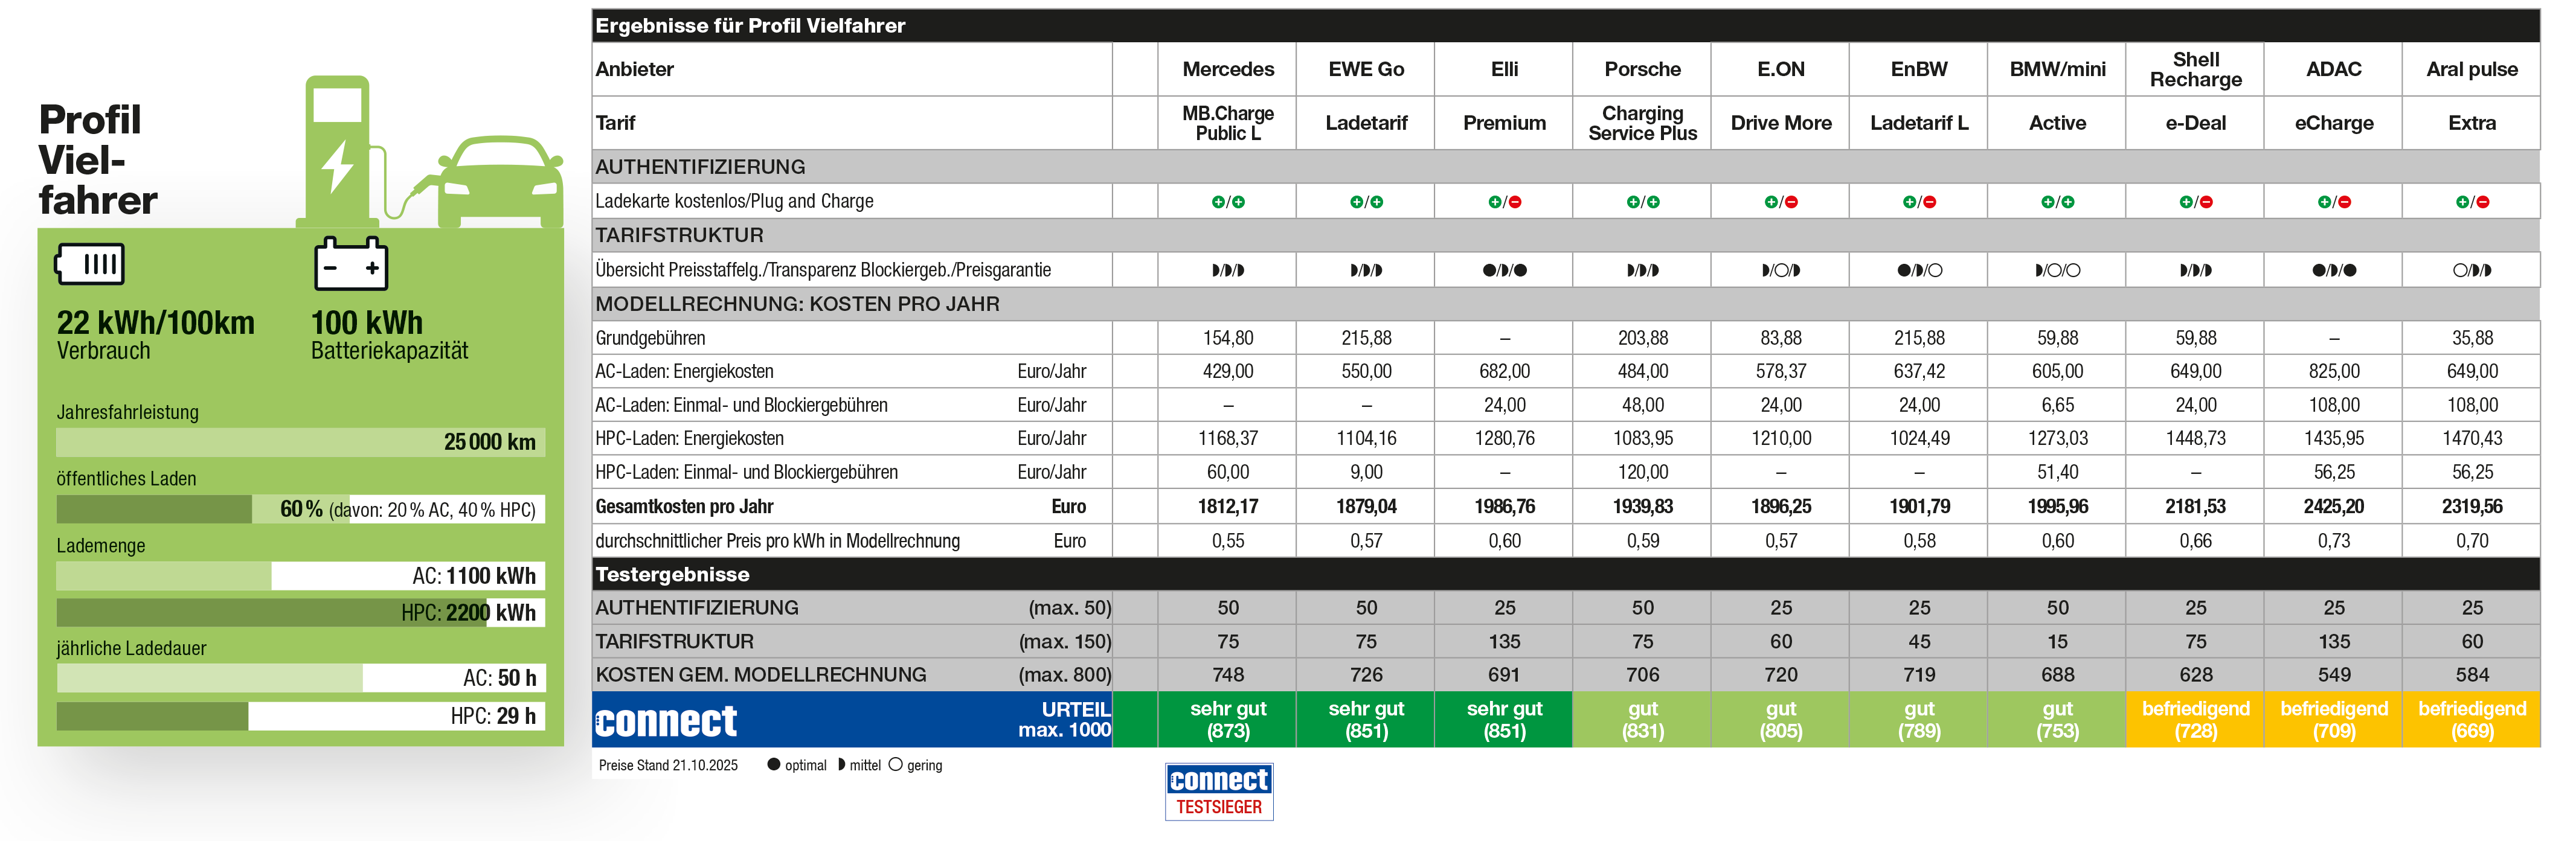Click the Jahresfahrleistung 25 000 km bar
Image resolution: width=2576 pixels, height=841 pixels.
(300, 442)
